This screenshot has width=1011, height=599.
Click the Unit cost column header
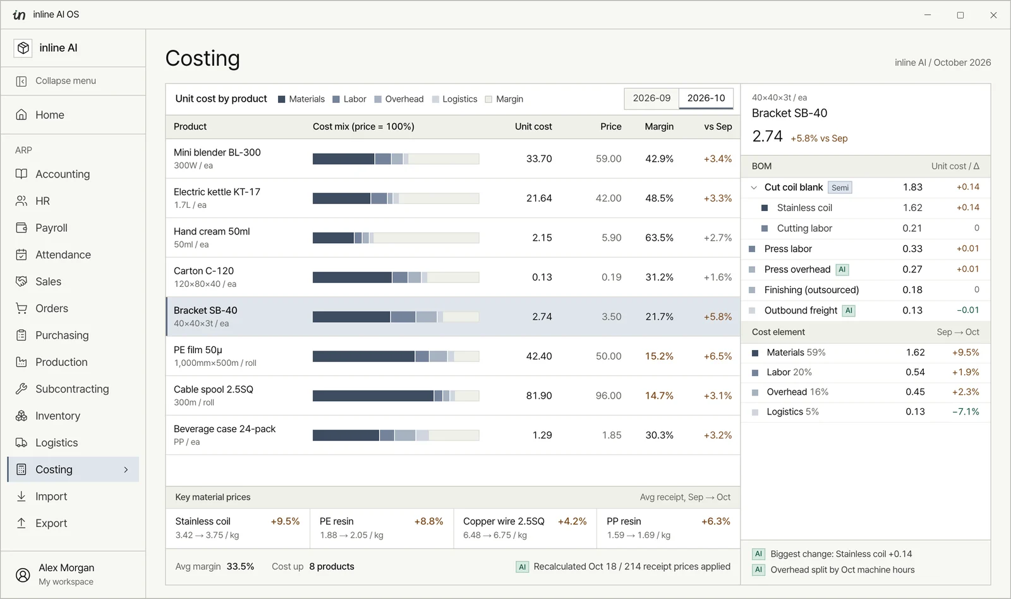pyautogui.click(x=533, y=126)
